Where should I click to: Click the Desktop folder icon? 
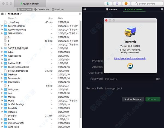(5, 74)
